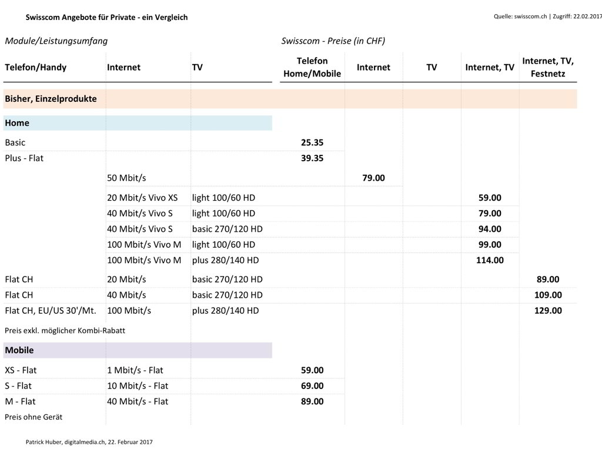Click the price 79.00 in the Internet, TV column
The width and height of the screenshot is (602, 452).
pos(490,213)
